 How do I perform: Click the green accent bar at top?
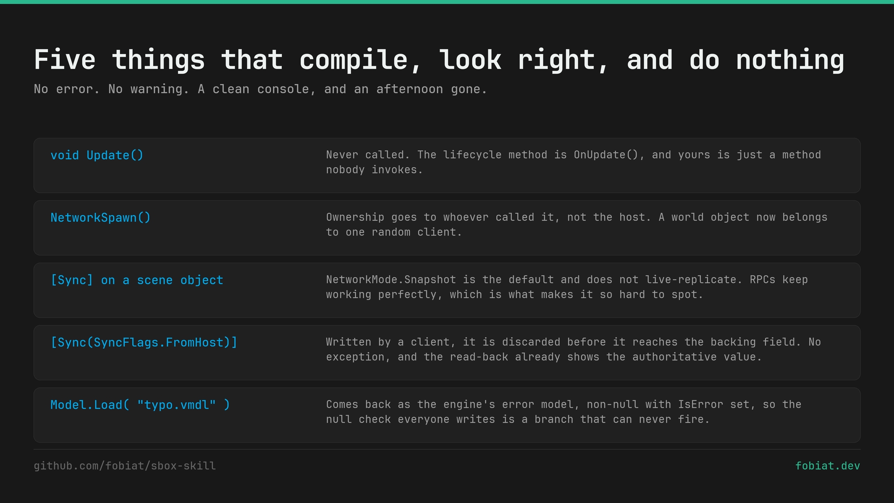coord(447,2)
